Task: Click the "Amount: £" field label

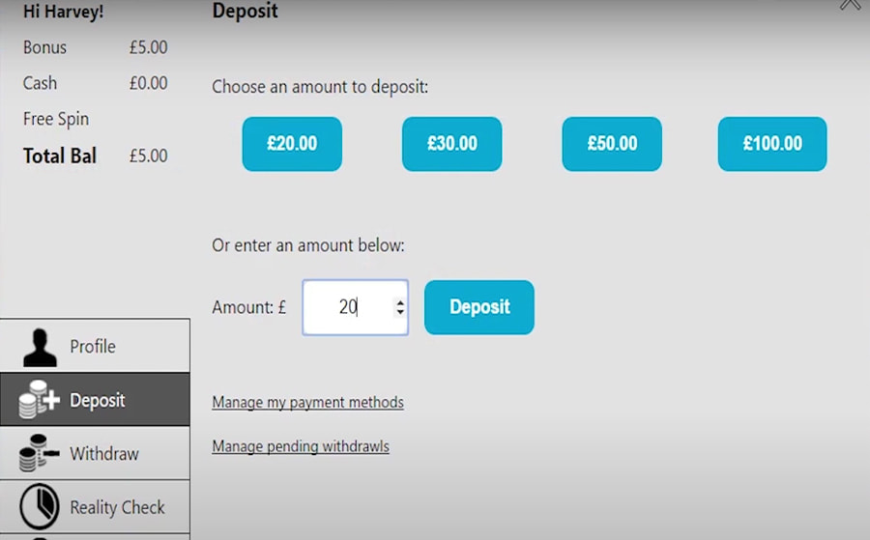Action: coord(249,307)
